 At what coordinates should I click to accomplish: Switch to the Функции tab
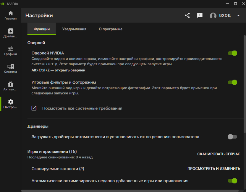pyautogui.click(x=42, y=29)
